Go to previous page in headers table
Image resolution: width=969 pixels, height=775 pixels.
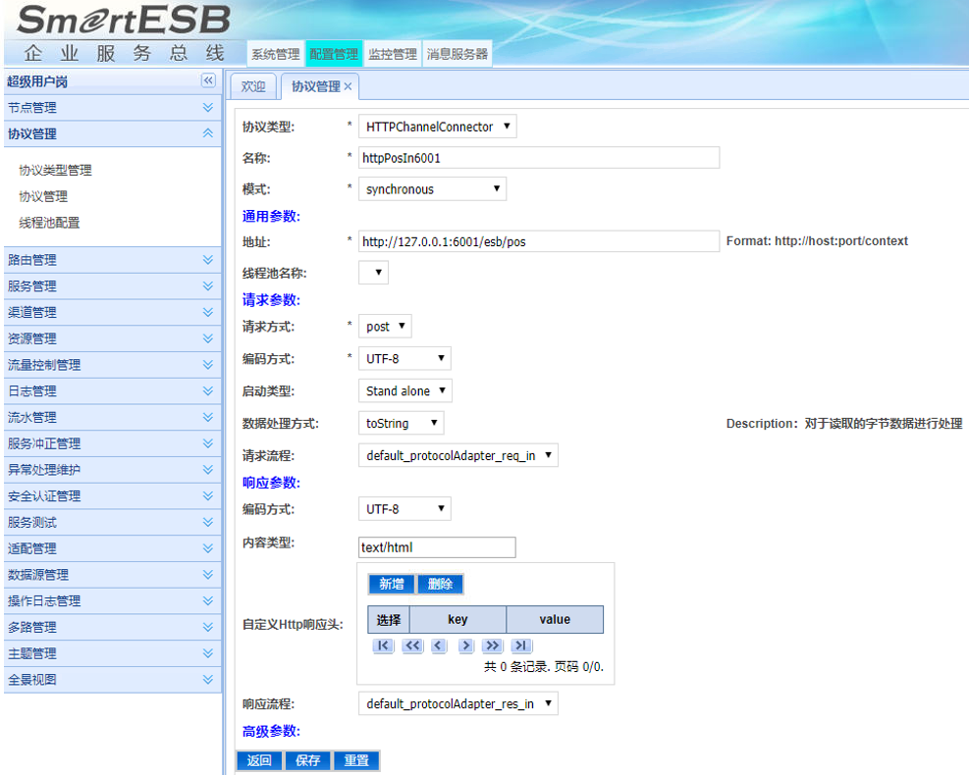click(438, 646)
